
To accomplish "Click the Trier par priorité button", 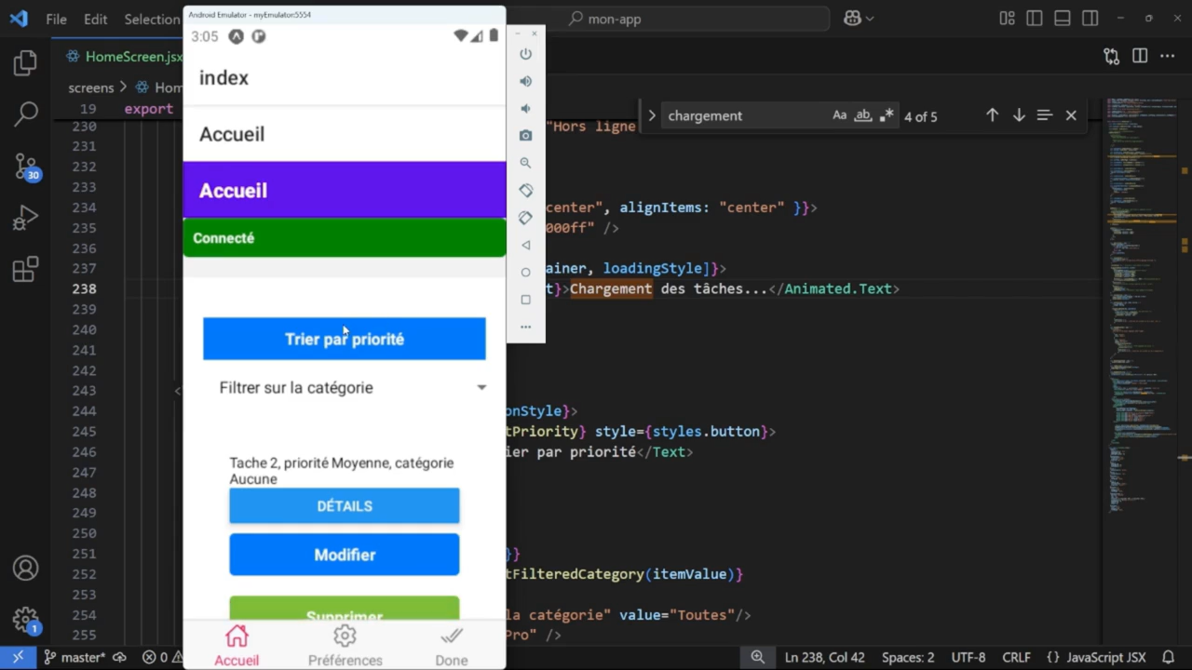I will [x=345, y=339].
